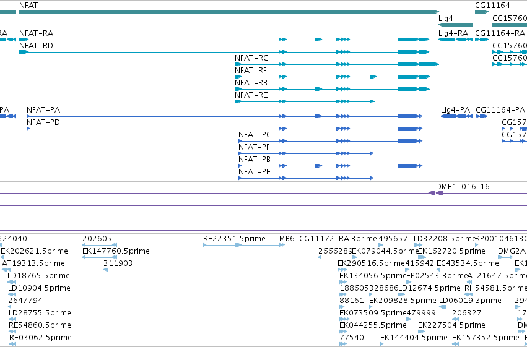Click the NFAT-PF protein label

(254, 147)
